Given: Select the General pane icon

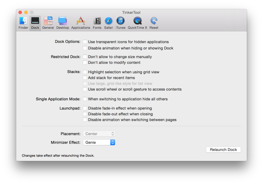Looking at the screenshot, I should point(48,21).
